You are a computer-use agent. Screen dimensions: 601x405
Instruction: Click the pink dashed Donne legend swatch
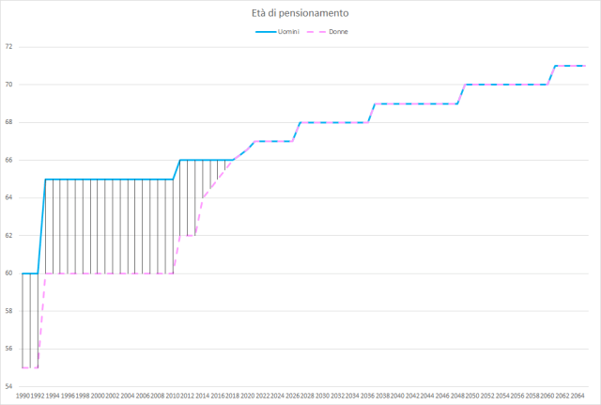point(315,32)
